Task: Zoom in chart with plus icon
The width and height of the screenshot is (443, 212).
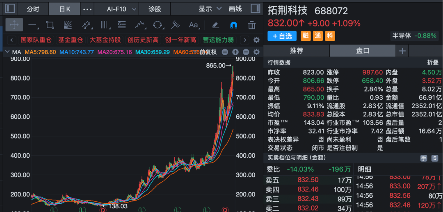Action: 235,52
